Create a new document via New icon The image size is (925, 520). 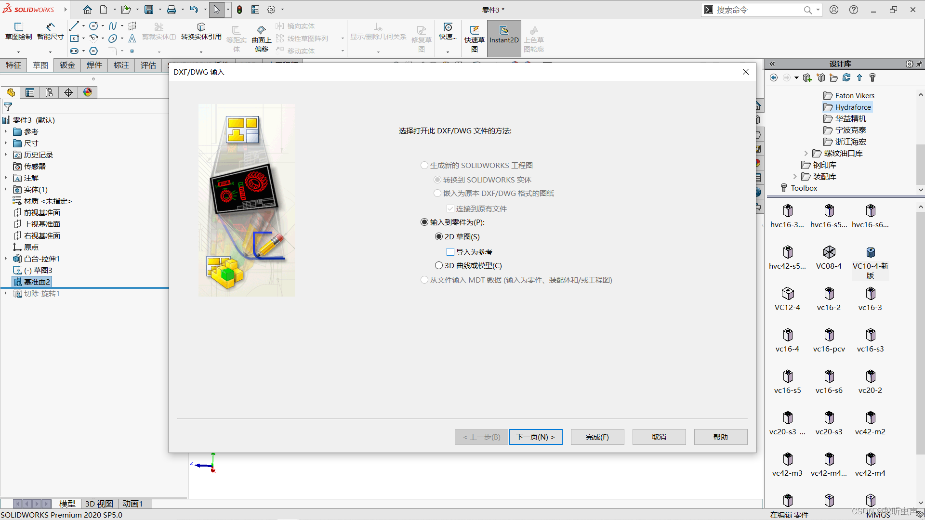104,10
